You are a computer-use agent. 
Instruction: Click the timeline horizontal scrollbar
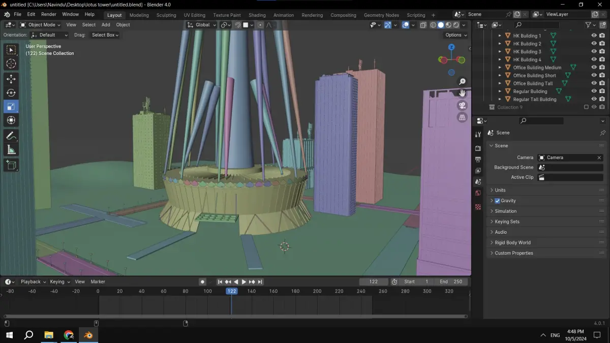(x=235, y=316)
